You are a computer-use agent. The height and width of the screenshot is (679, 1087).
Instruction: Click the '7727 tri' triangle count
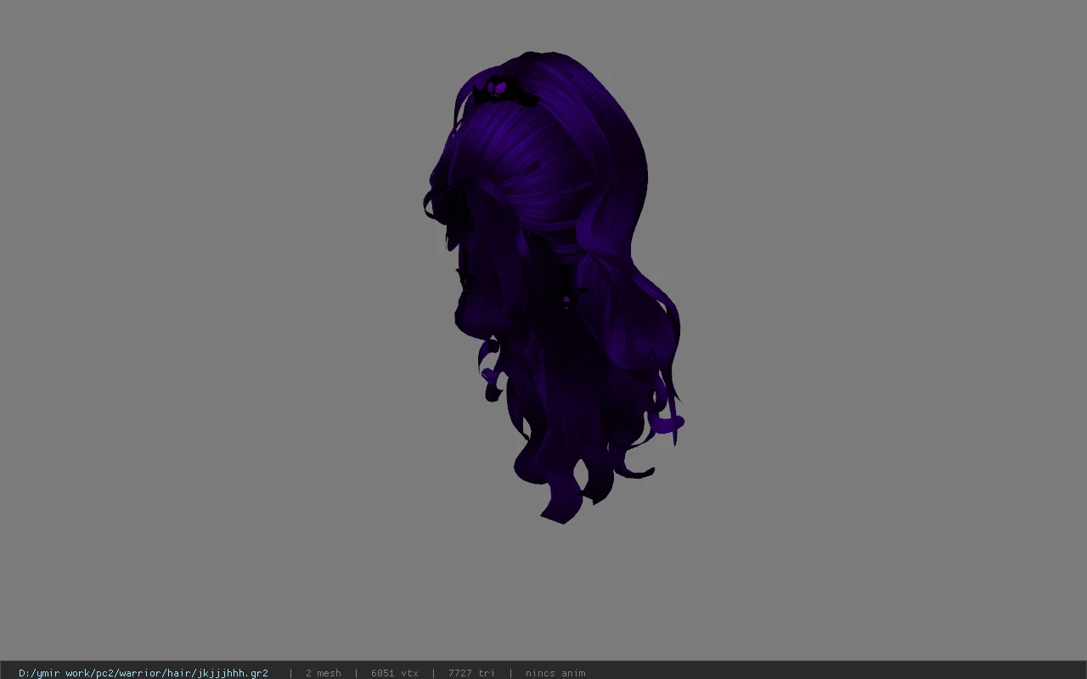[471, 673]
